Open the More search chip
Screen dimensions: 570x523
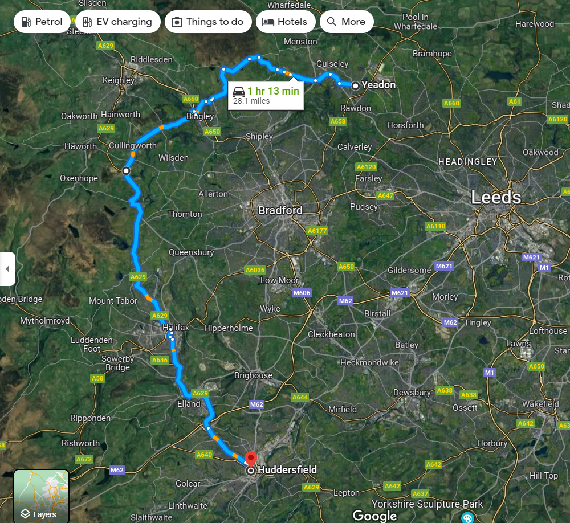pyautogui.click(x=347, y=22)
